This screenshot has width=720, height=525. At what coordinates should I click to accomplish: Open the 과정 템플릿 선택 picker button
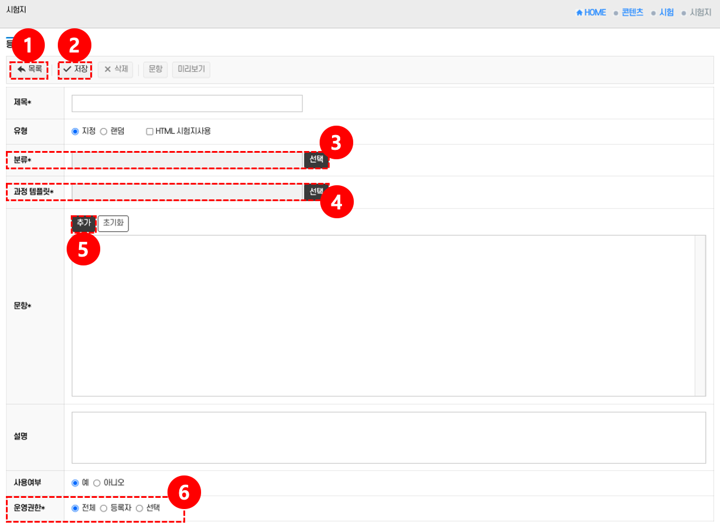click(x=316, y=192)
